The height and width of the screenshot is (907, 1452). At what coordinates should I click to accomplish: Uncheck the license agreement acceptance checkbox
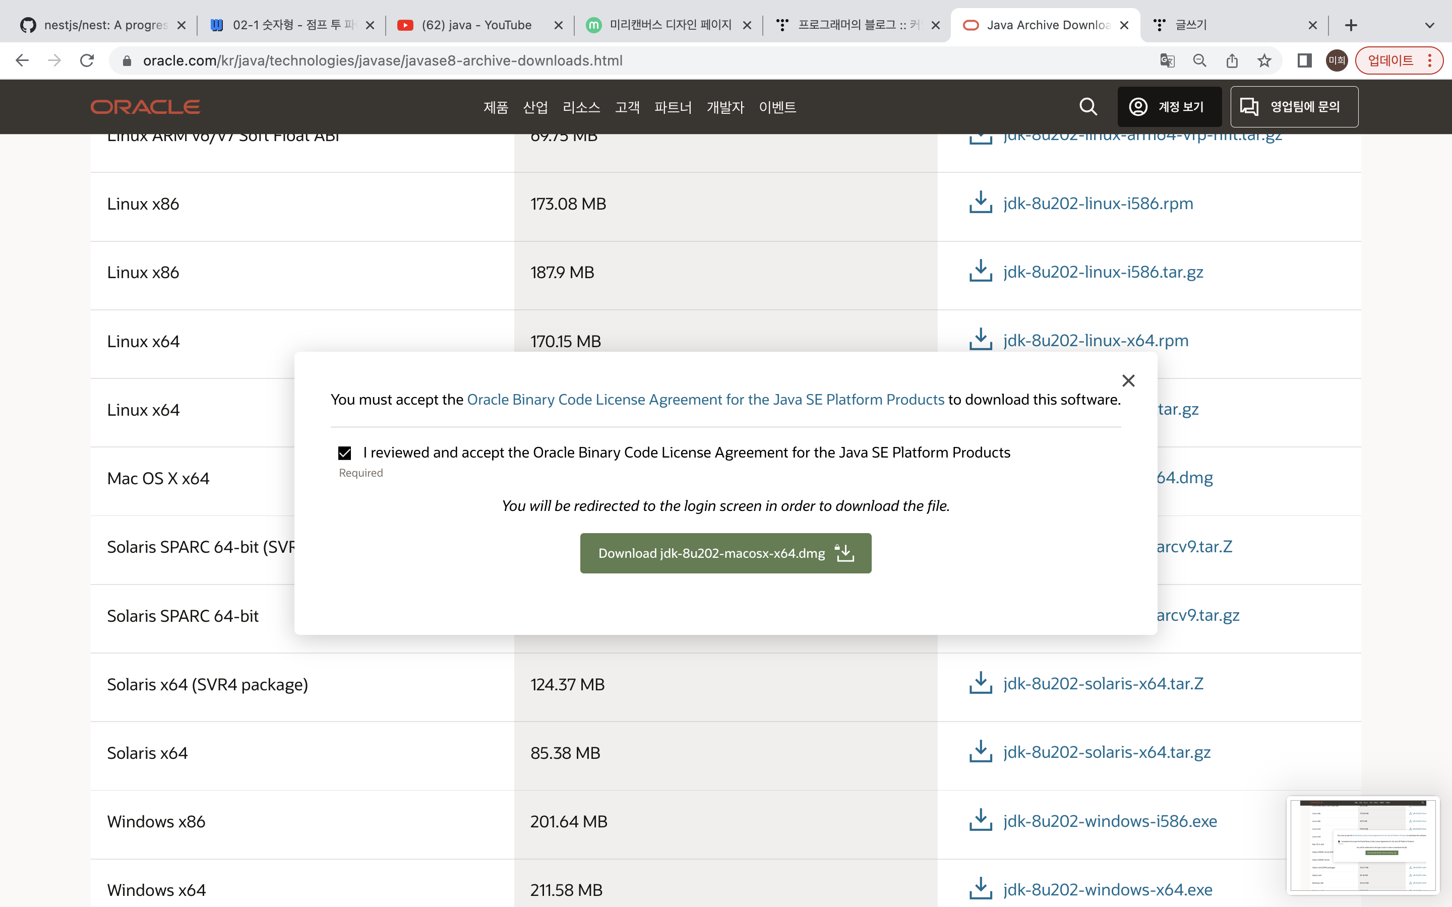pos(344,453)
